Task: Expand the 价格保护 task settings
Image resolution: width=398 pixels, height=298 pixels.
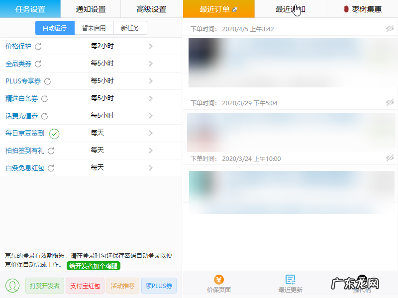Action: pos(150,46)
